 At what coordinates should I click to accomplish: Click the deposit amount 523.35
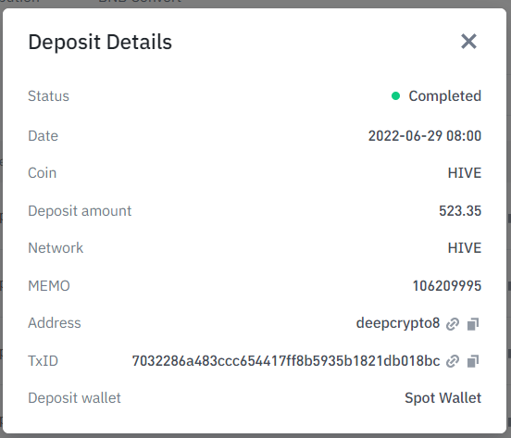(x=460, y=211)
